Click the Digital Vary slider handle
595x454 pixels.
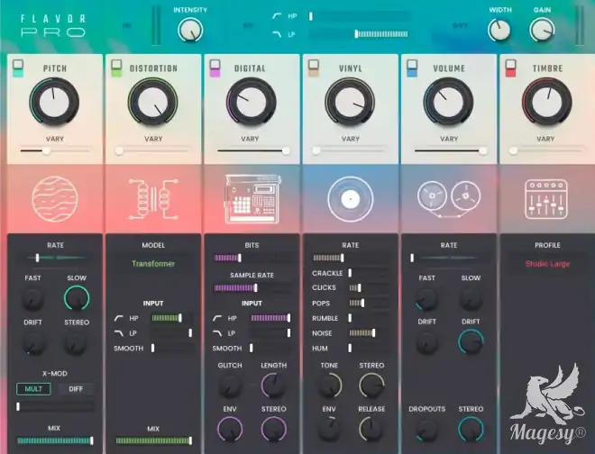pos(287,150)
